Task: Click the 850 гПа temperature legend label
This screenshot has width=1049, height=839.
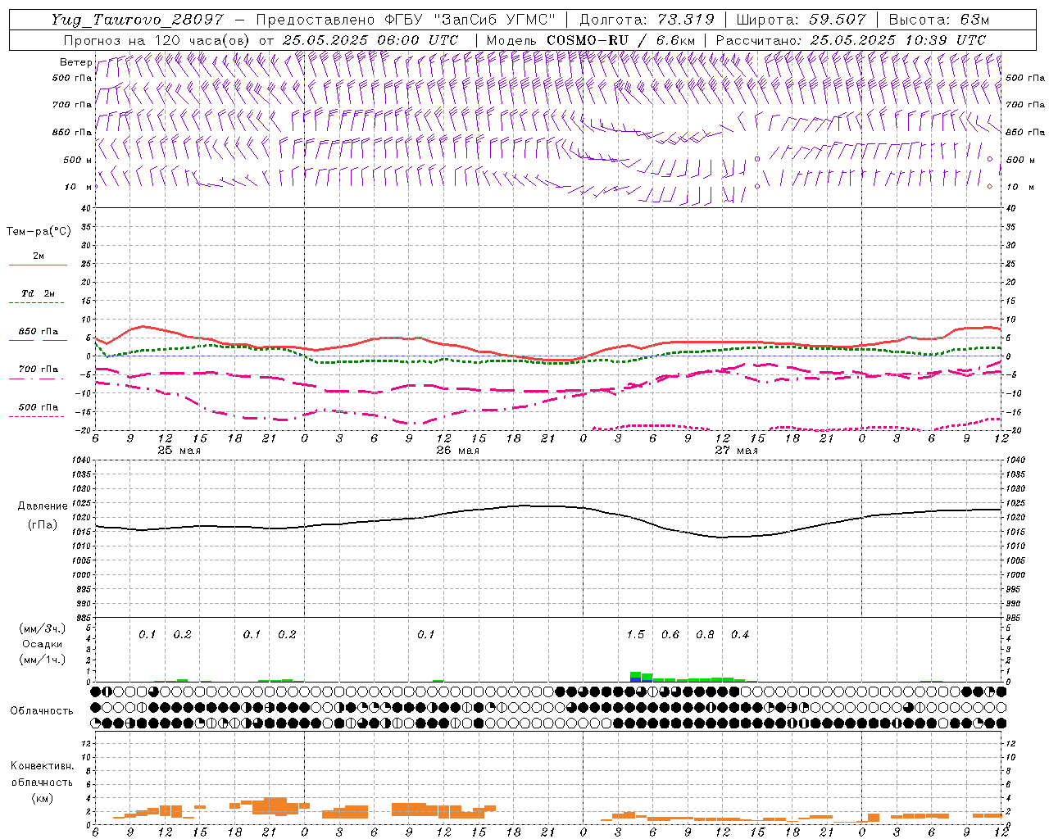Action: coord(38,332)
